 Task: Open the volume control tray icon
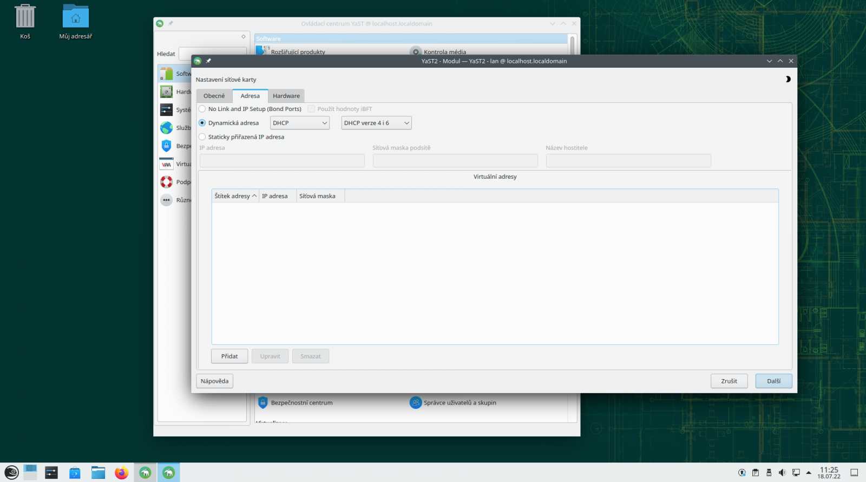782,473
